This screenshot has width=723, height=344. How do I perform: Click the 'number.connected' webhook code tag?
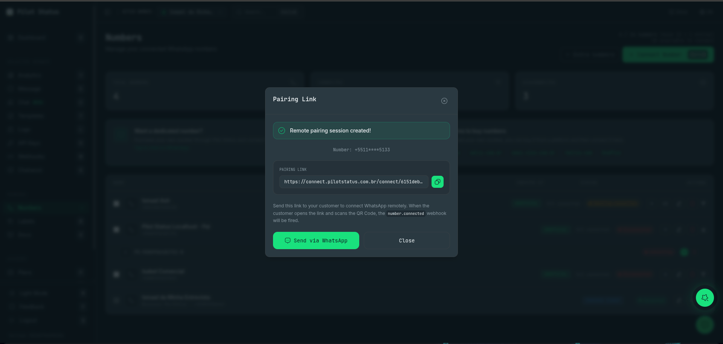pos(406,213)
